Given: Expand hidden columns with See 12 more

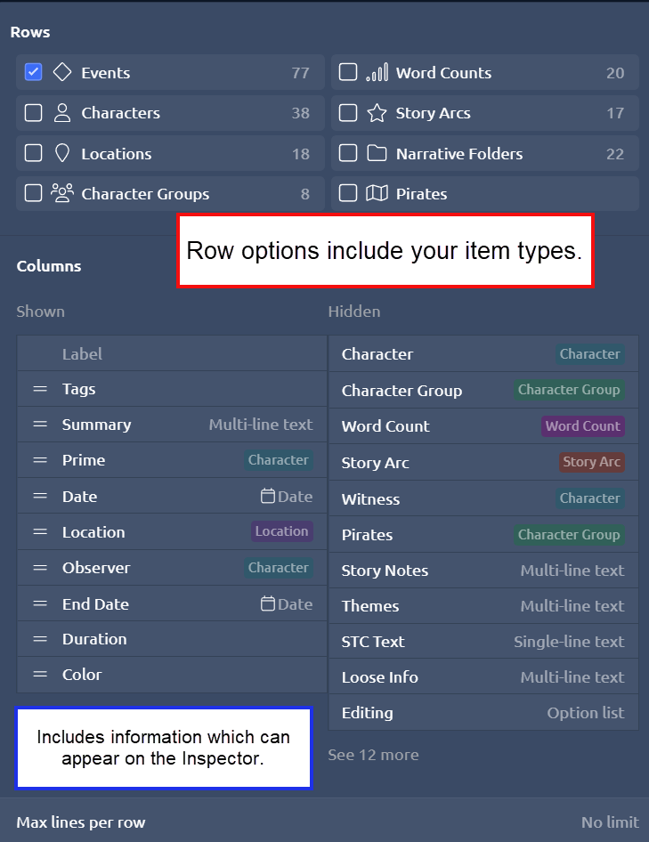Looking at the screenshot, I should pyautogui.click(x=373, y=755).
